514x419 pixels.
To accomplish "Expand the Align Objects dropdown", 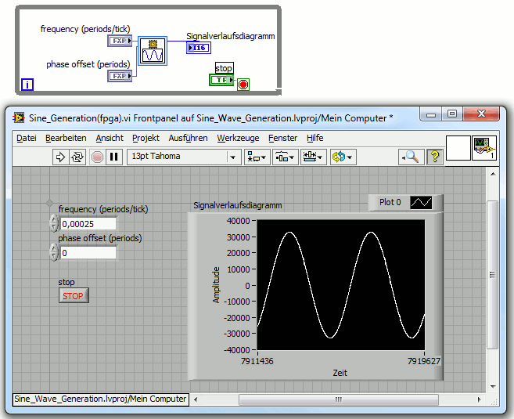I will (x=256, y=157).
